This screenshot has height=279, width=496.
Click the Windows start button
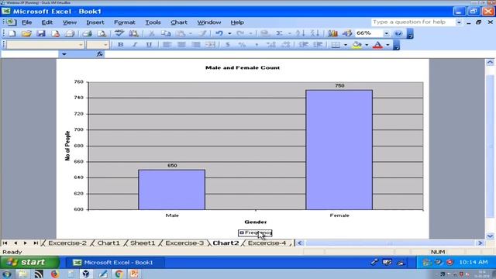coord(29,262)
